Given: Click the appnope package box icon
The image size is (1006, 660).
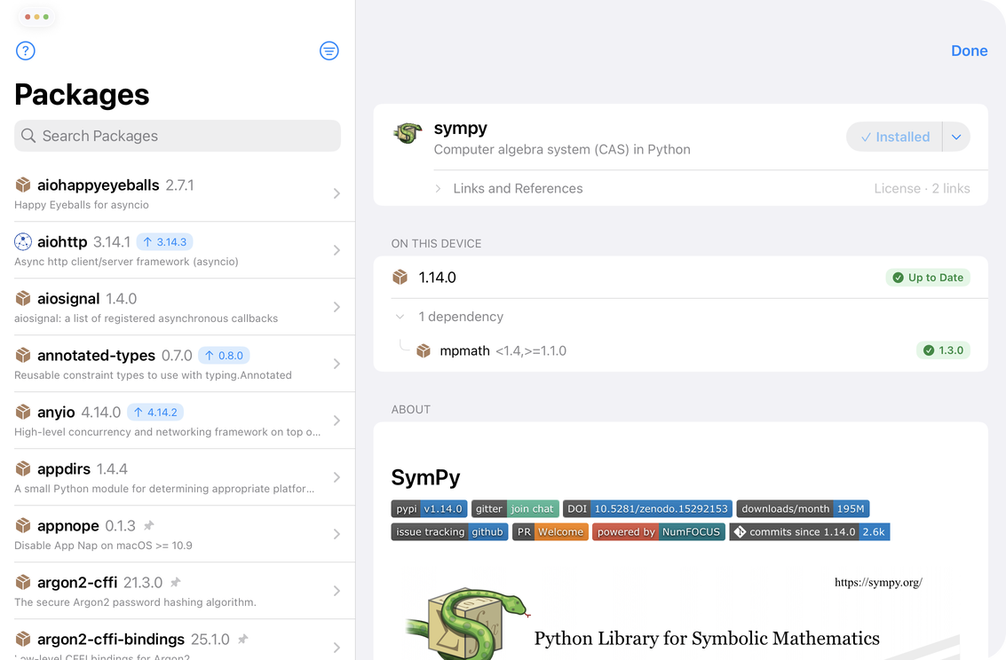Looking at the screenshot, I should [x=23, y=525].
